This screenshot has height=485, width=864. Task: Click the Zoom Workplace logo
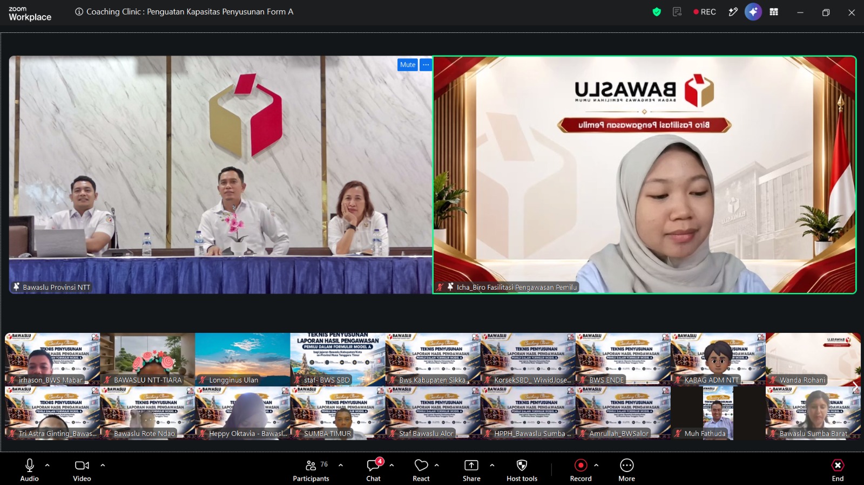(x=30, y=13)
